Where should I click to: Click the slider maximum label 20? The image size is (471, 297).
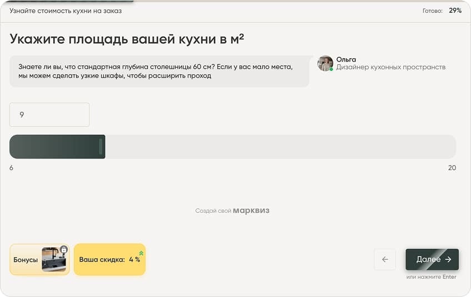(452, 168)
